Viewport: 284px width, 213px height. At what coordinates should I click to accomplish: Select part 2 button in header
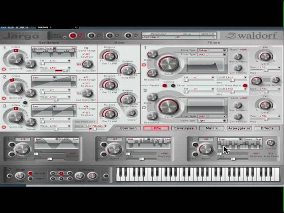point(91,35)
